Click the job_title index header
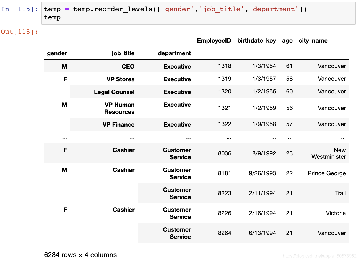 tap(123, 53)
